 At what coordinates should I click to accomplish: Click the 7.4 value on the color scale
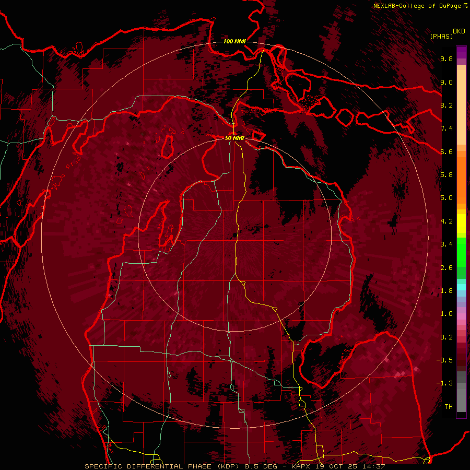click(446, 128)
